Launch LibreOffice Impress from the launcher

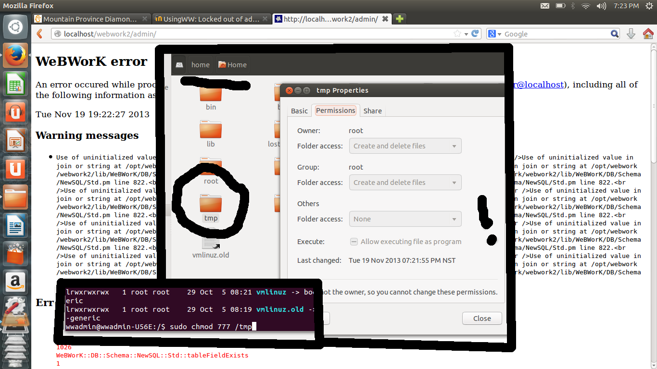pyautogui.click(x=15, y=140)
